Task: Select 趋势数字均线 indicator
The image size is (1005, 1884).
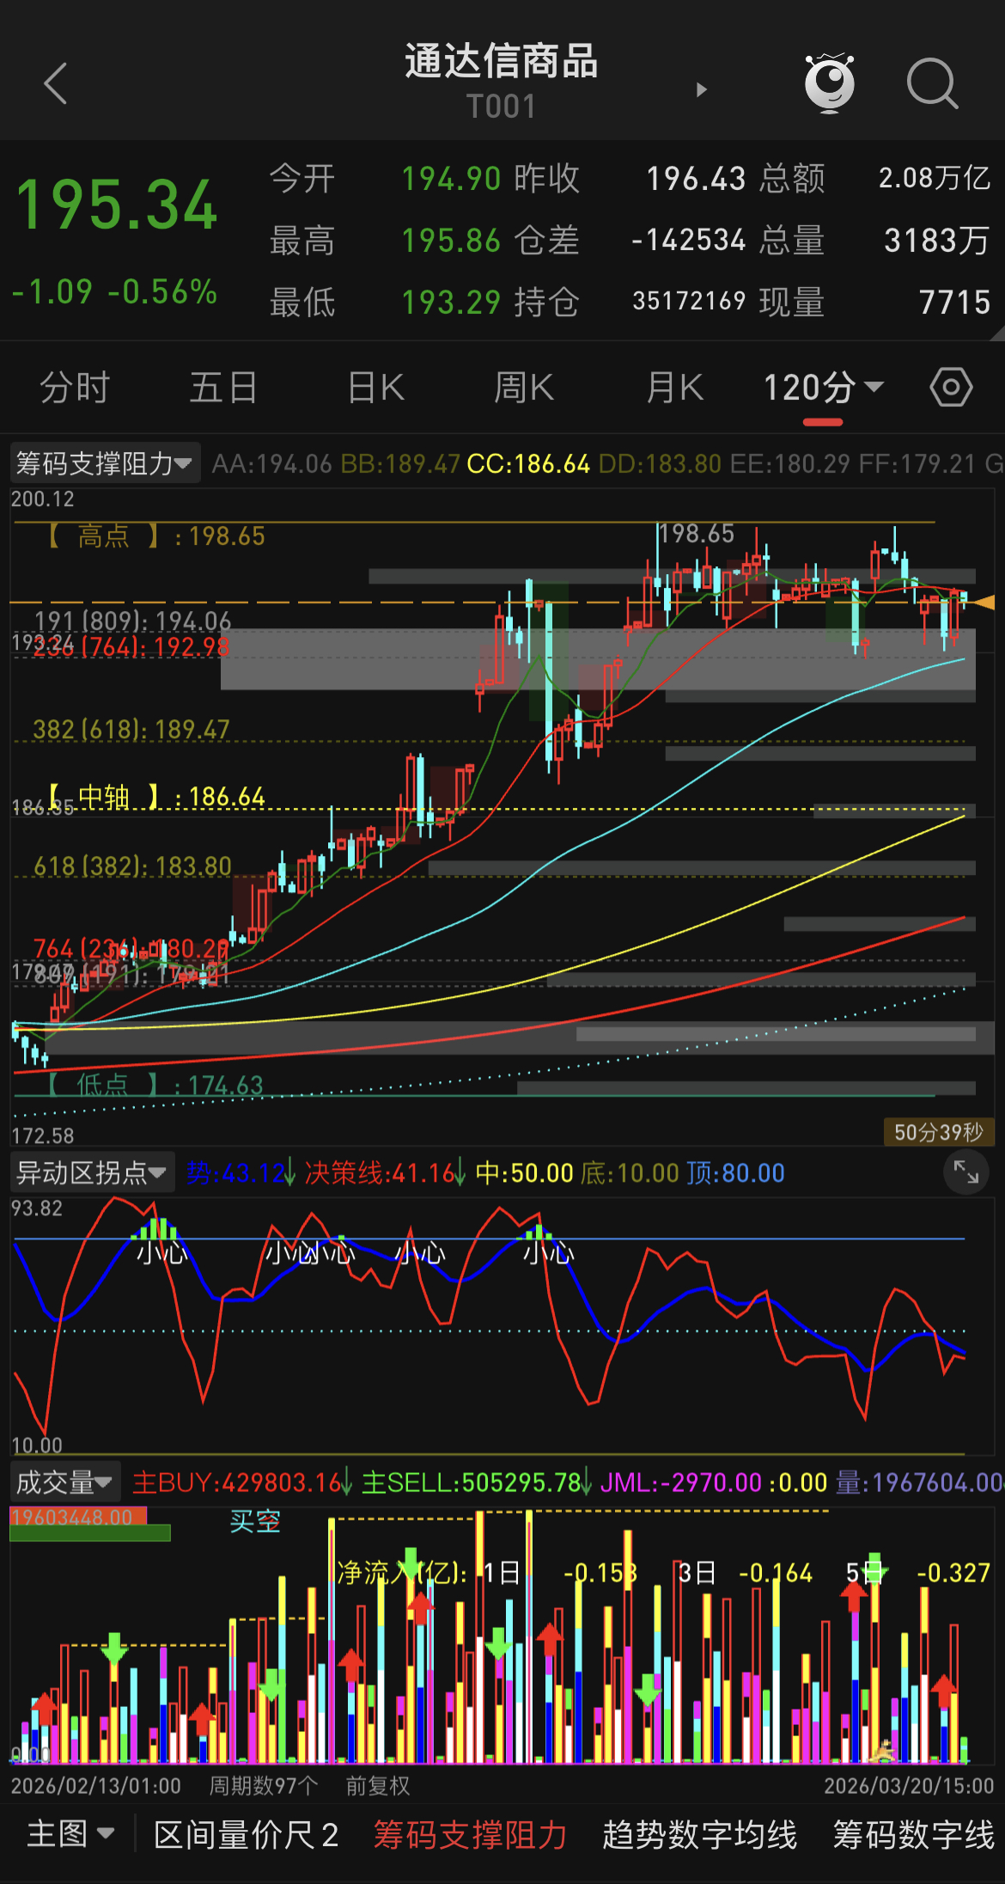Action: pos(700,1834)
